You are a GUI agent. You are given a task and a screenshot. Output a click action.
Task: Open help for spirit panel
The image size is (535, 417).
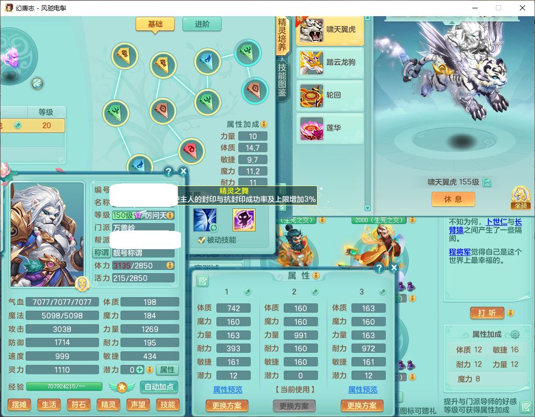[168, 171]
